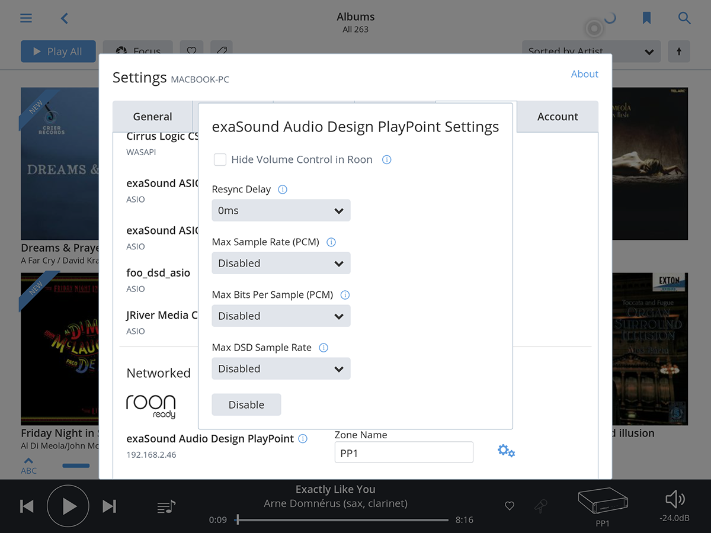
Task: Open Max Bits Per Sample dropdown
Action: 281,316
